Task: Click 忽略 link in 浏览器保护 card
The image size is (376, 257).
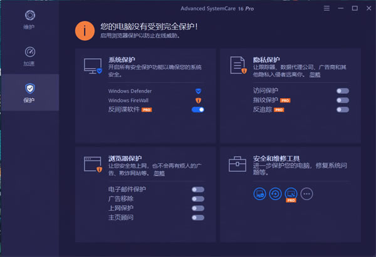Action: click(x=159, y=173)
